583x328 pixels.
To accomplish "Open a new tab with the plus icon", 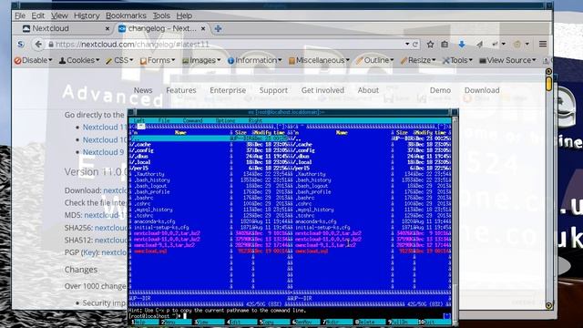I will [219, 28].
